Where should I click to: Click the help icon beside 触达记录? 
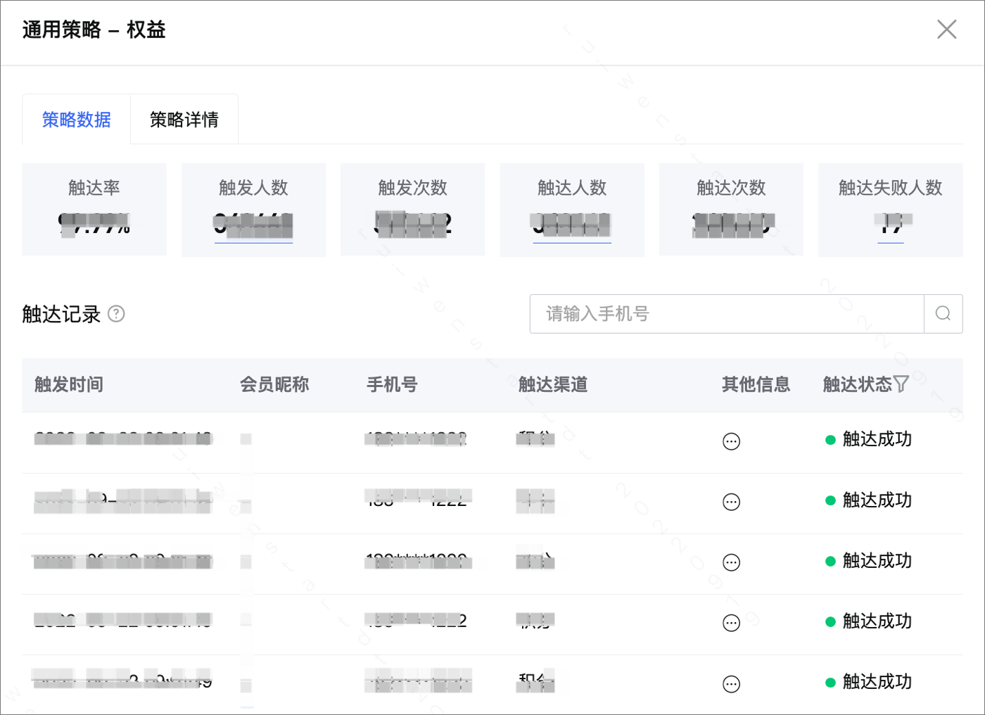117,314
